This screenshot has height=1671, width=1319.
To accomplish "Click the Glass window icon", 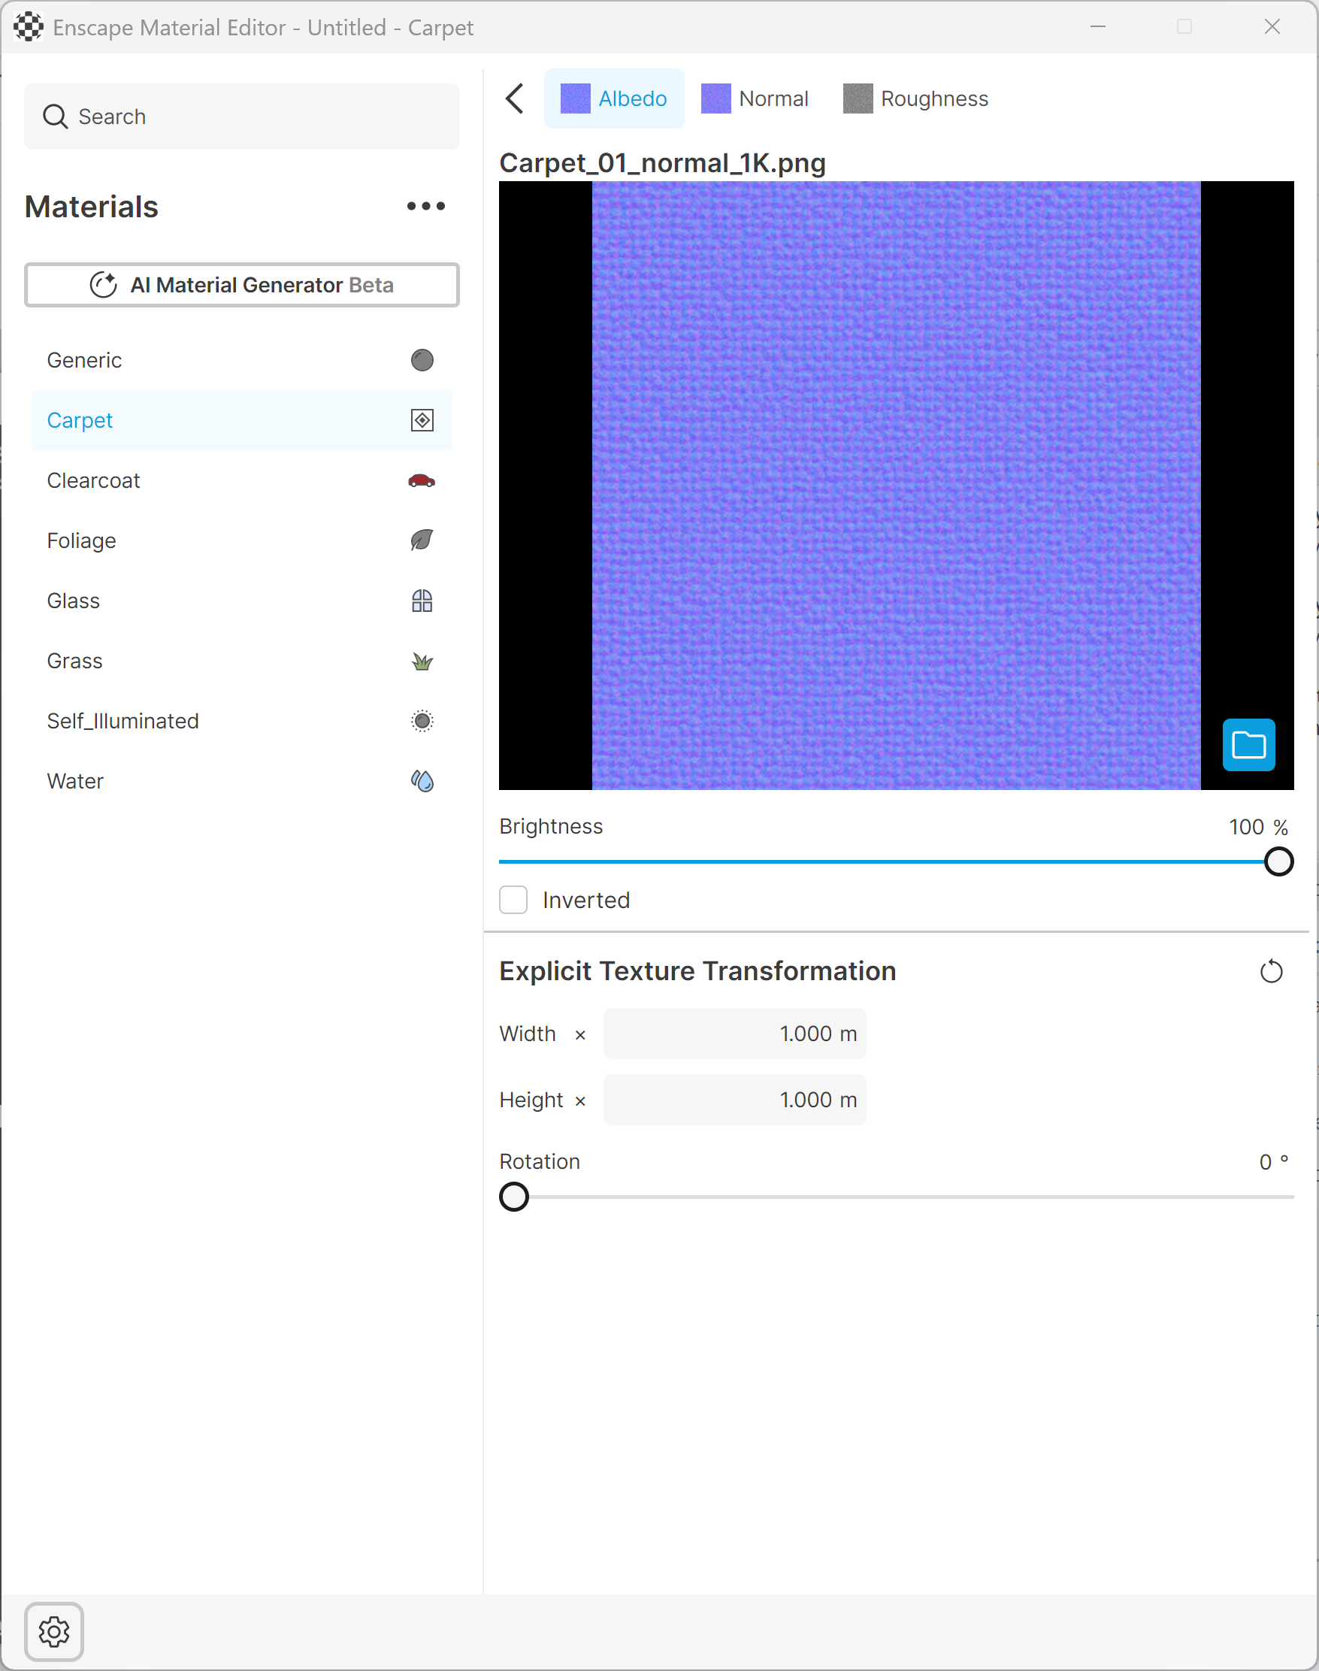I will 422,601.
